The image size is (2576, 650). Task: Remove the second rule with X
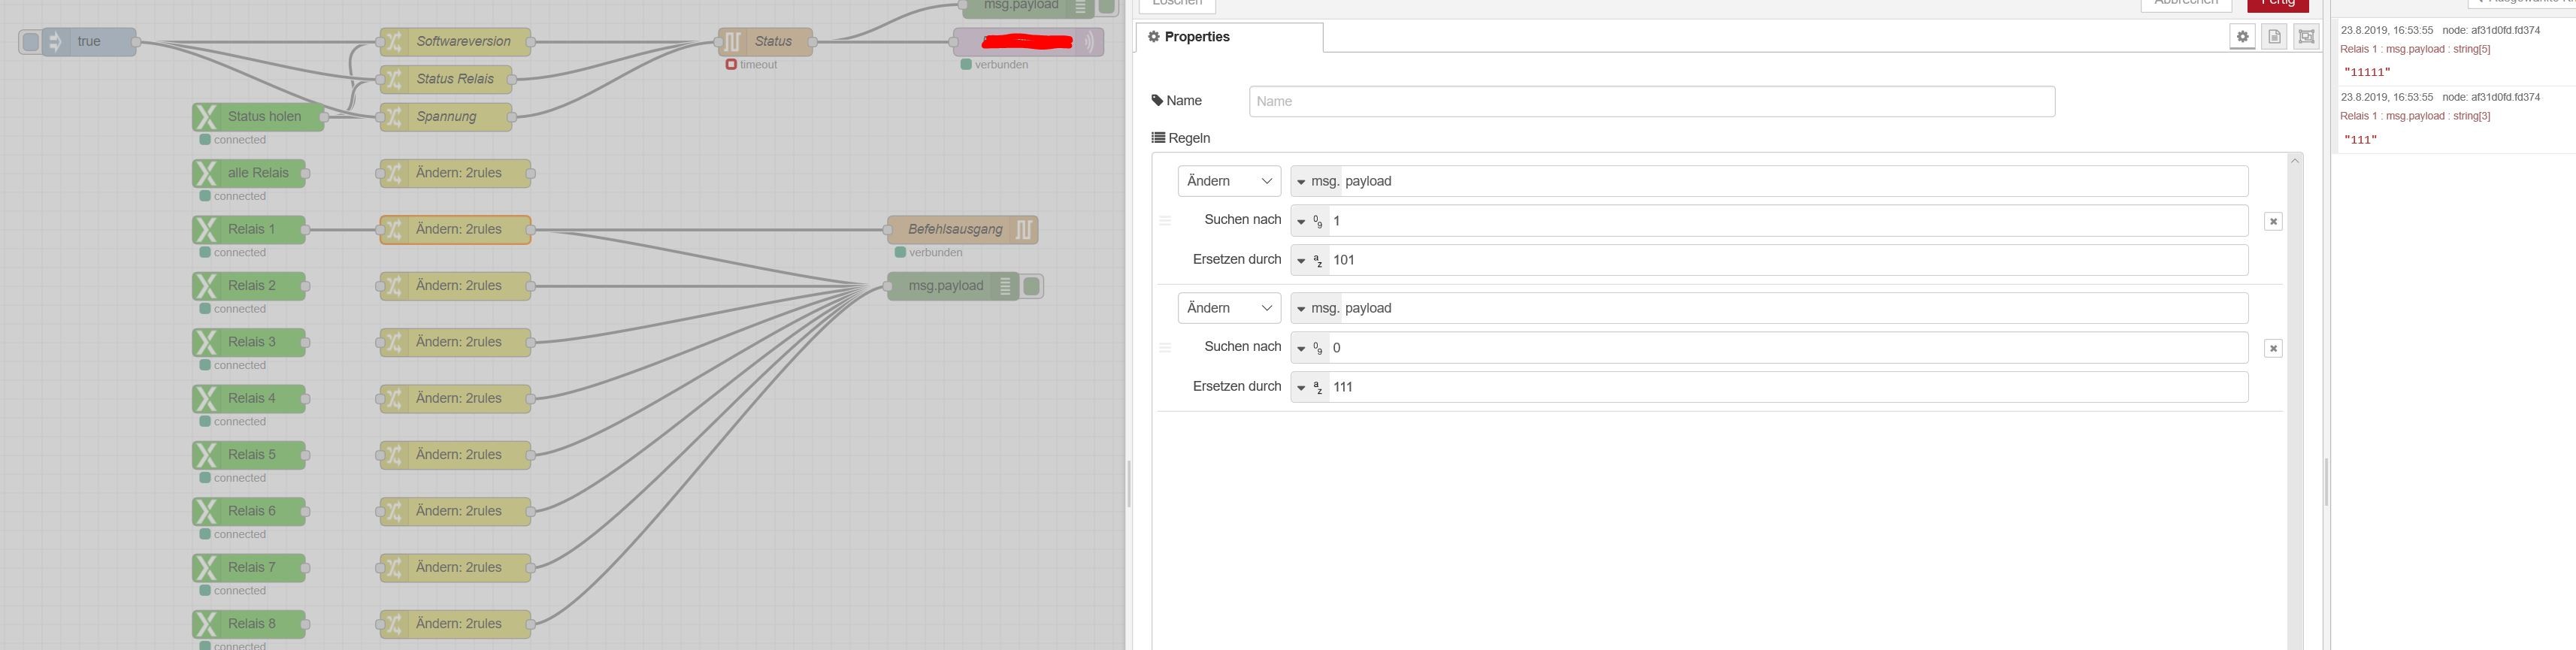tap(2273, 348)
